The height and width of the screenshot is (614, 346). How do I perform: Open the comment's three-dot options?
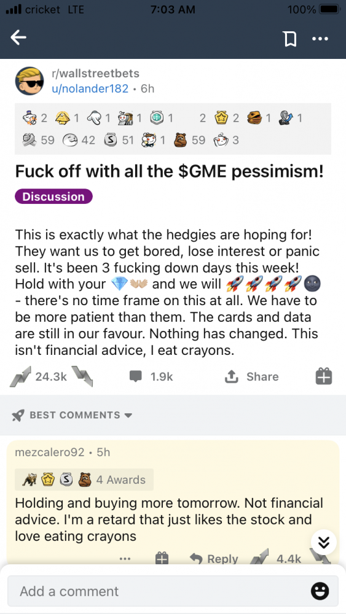(x=125, y=559)
